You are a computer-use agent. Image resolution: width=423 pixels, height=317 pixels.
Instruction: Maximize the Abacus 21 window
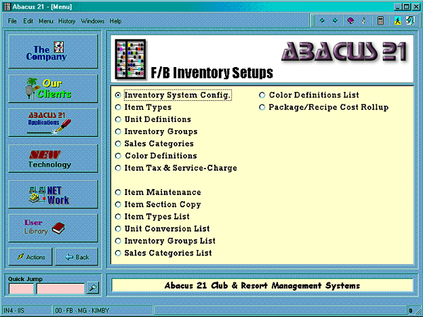click(x=407, y=7)
